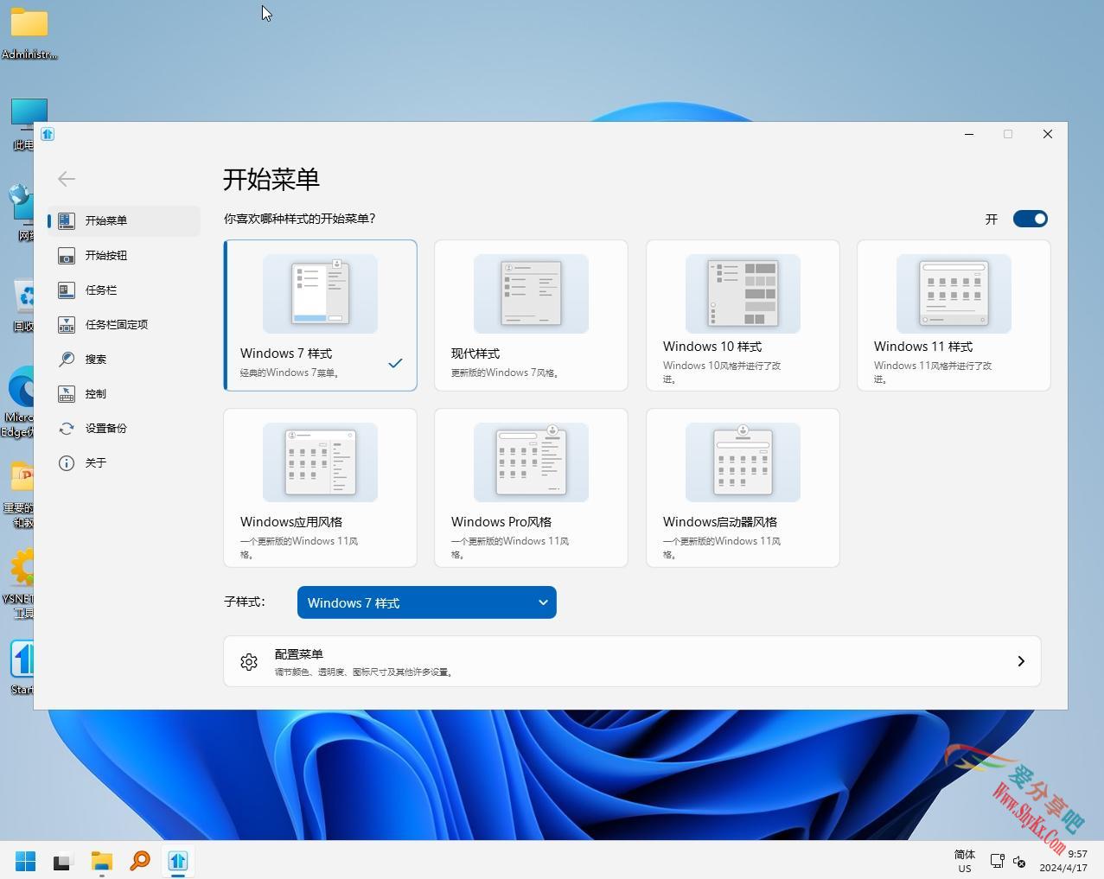Click the 更新版的Windows 7风格 description text
The image size is (1104, 879).
[506, 373]
